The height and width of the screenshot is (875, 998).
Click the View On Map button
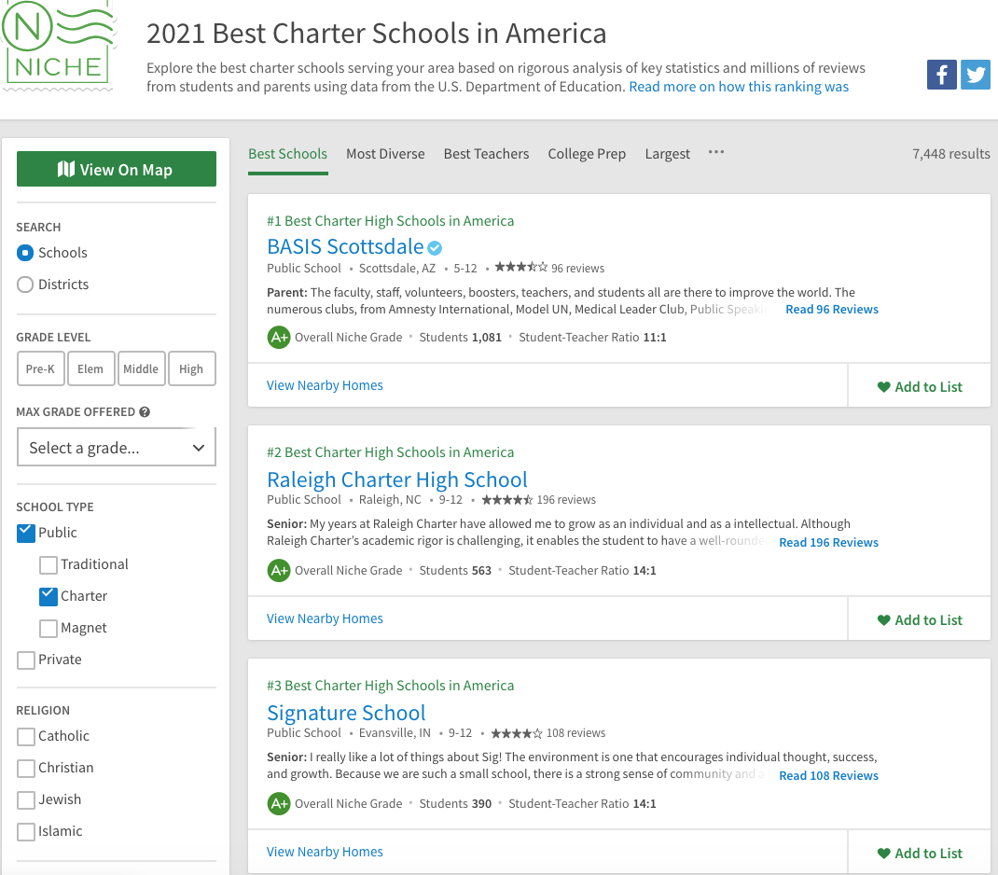[x=117, y=170]
